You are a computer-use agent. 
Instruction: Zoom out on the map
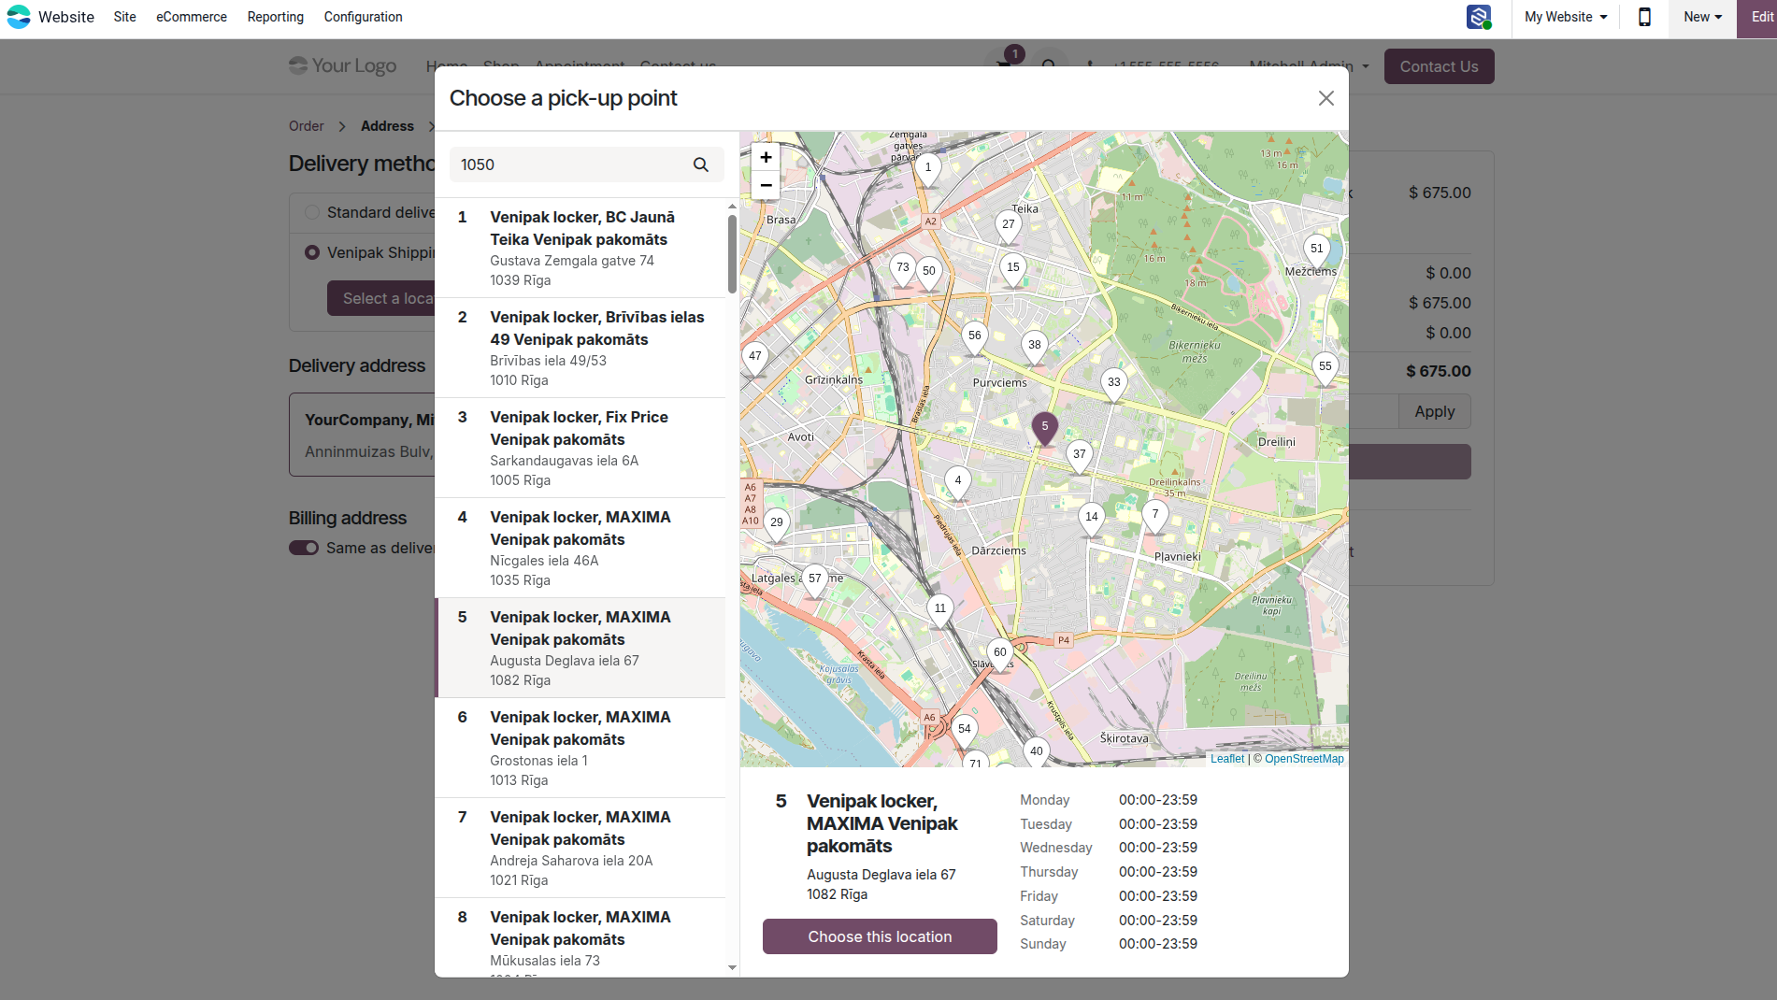pyautogui.click(x=766, y=185)
